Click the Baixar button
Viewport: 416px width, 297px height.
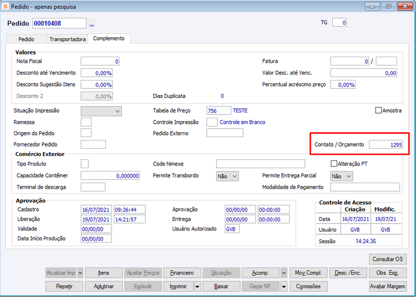[221, 286]
